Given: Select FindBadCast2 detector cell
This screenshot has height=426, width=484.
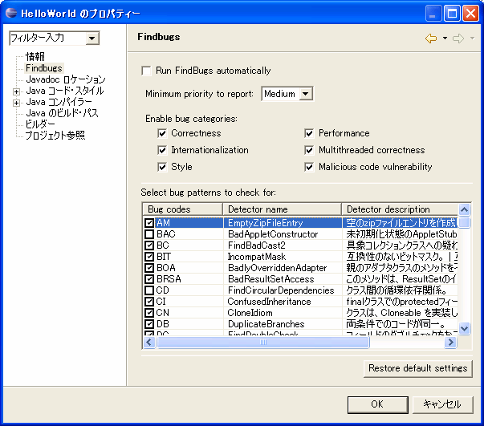Looking at the screenshot, I should click(x=282, y=245).
